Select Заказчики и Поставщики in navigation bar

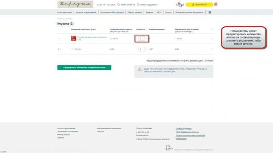click(x=112, y=12)
